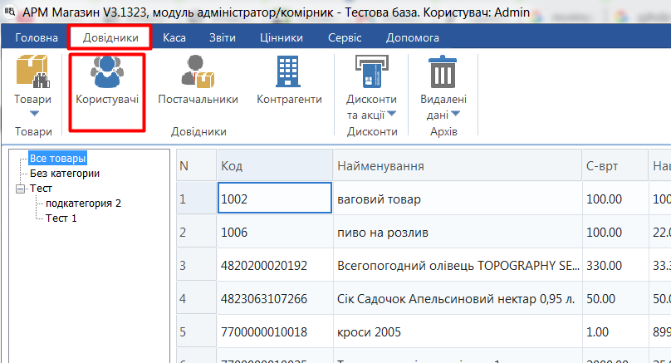Select the Сік Садочок Апельсиновий нектар cell
Viewport: 671px width, 363px height.
click(x=458, y=298)
